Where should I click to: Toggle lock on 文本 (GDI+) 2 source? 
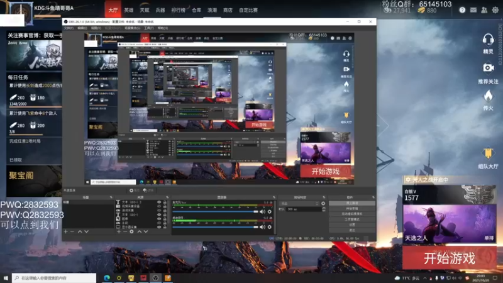(x=165, y=202)
